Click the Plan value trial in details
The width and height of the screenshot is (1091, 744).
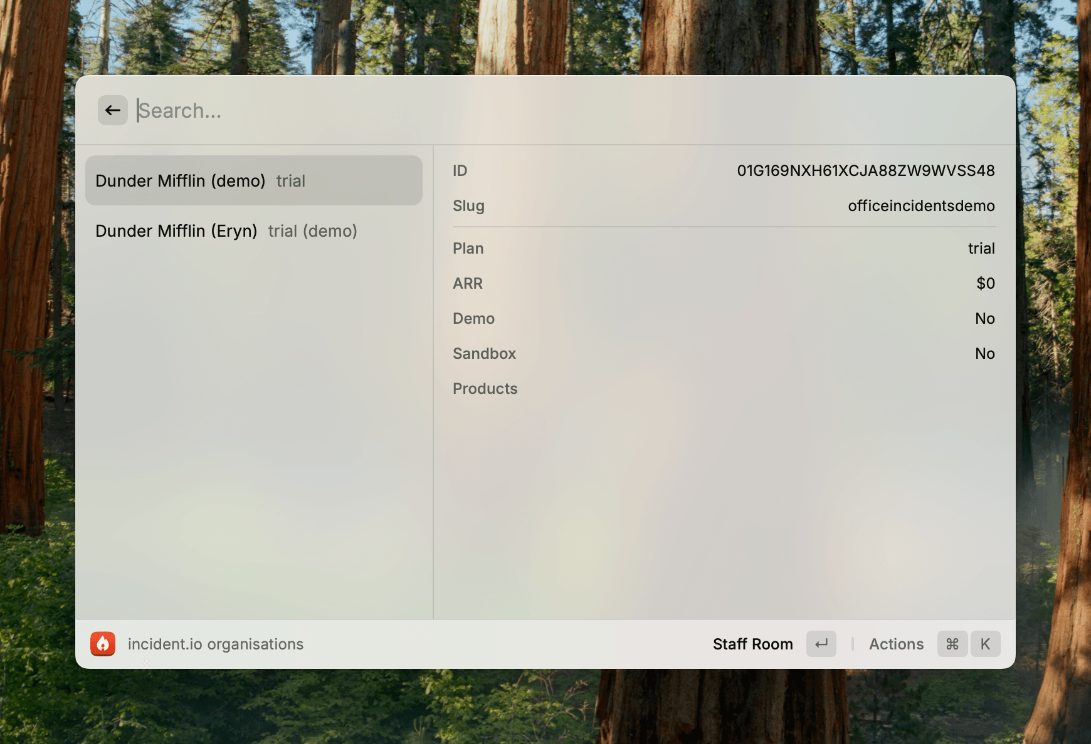(x=981, y=248)
